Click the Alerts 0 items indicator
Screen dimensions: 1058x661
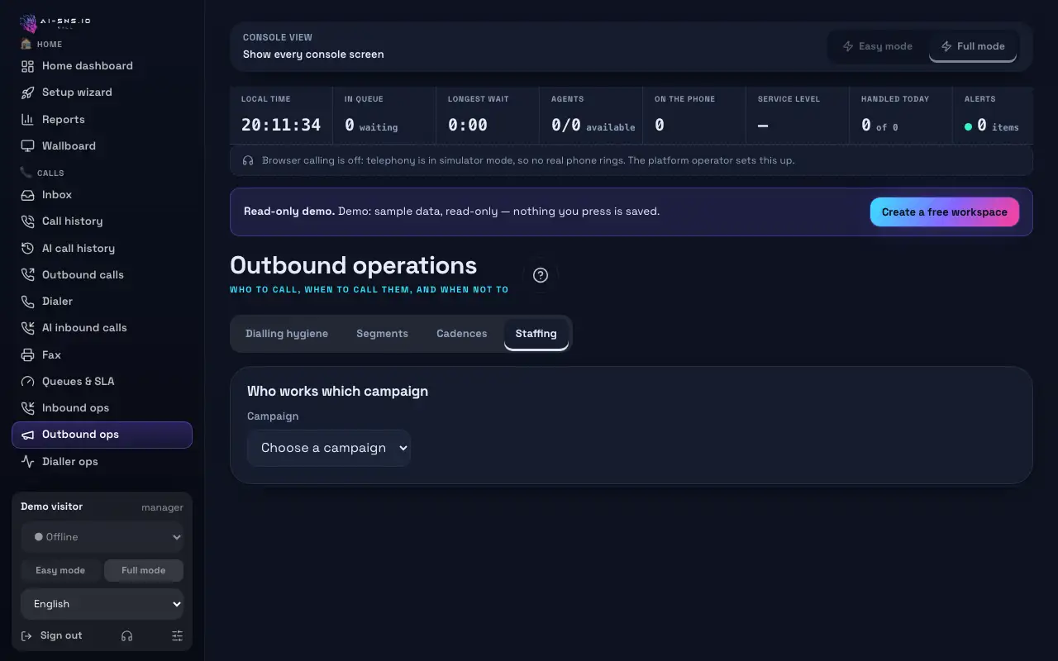(992, 116)
